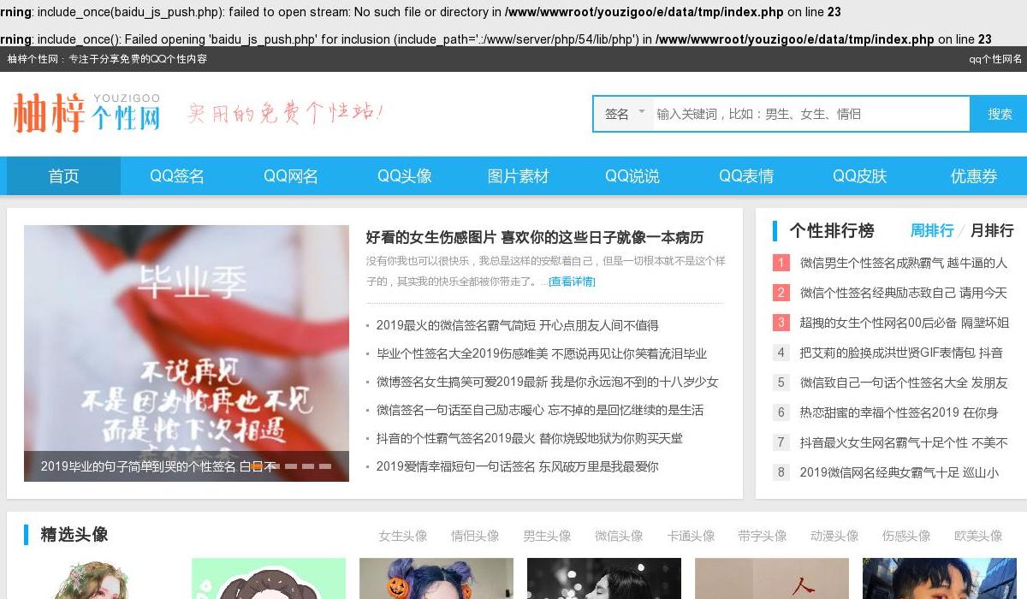Open the 优惠券 navigation item

(x=974, y=176)
